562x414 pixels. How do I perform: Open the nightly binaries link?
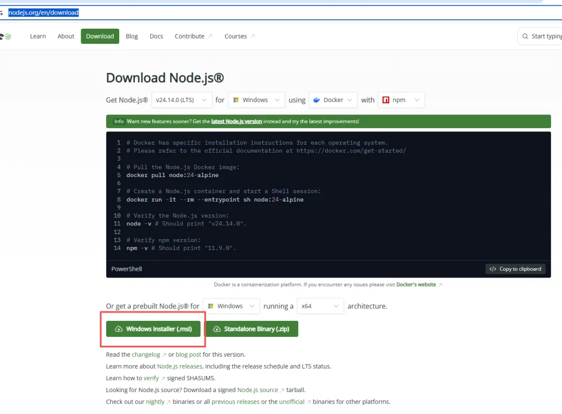coord(155,402)
